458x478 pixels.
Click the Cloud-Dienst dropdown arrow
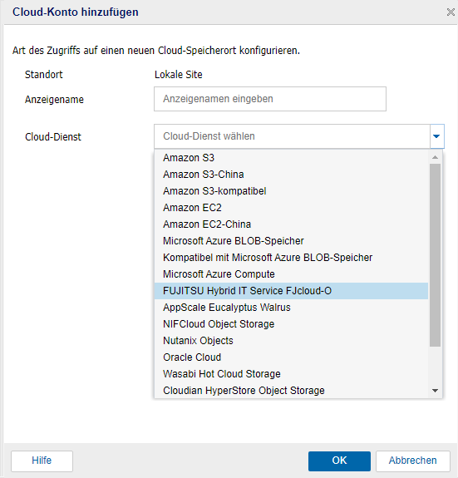436,136
